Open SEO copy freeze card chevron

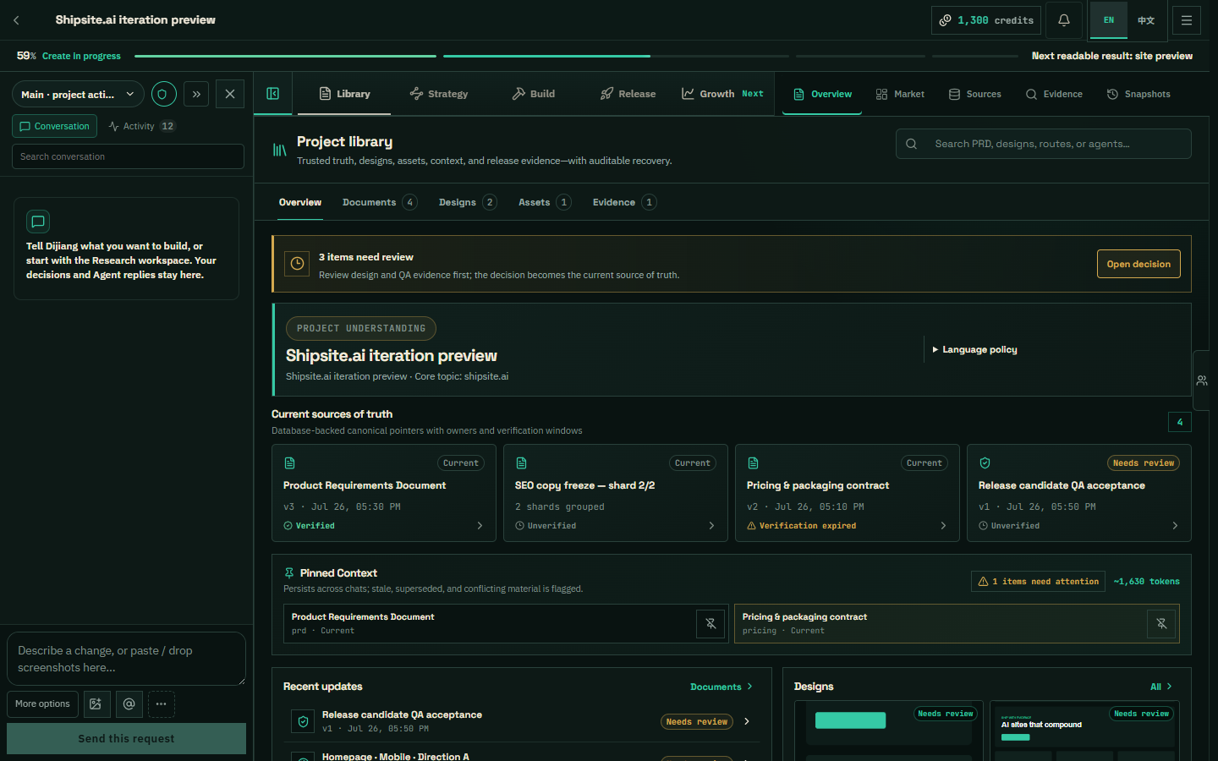(x=711, y=526)
